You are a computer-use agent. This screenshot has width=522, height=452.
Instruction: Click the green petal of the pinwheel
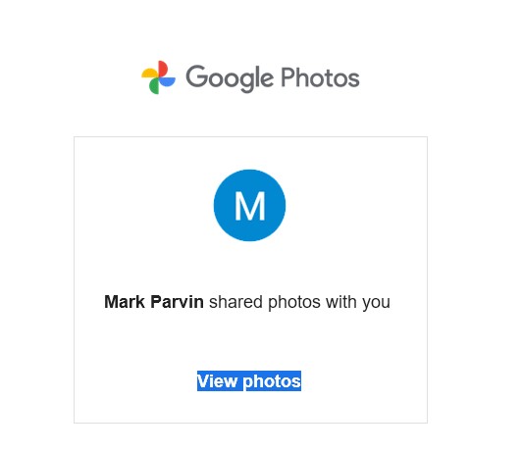[x=154, y=86]
